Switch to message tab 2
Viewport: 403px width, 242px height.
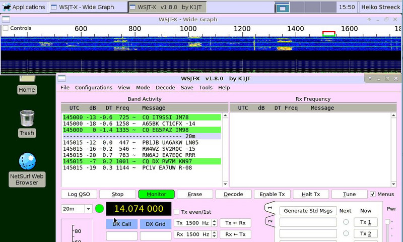(270, 221)
